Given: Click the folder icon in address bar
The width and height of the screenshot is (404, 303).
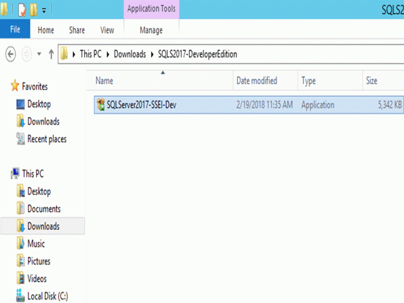Looking at the screenshot, I should pyautogui.click(x=64, y=54).
